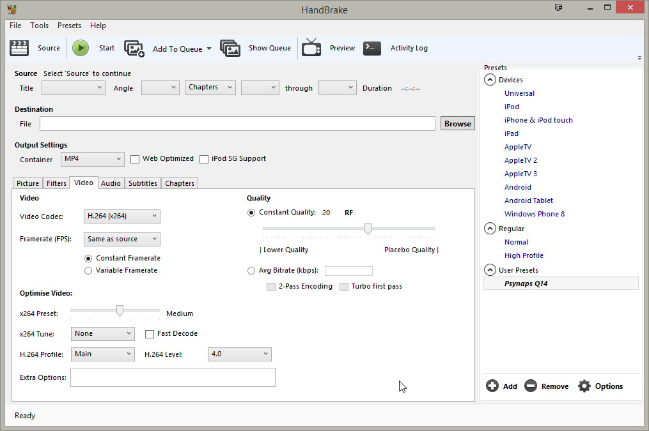Click the Add To Queue icon
This screenshot has height=431, width=649.
click(x=134, y=49)
